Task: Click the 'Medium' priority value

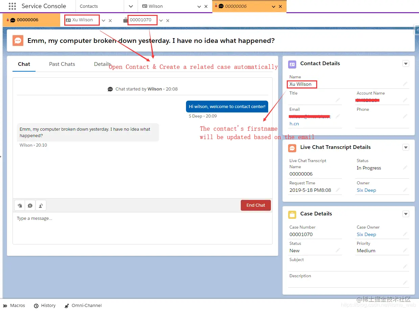Action: pyautogui.click(x=366, y=251)
